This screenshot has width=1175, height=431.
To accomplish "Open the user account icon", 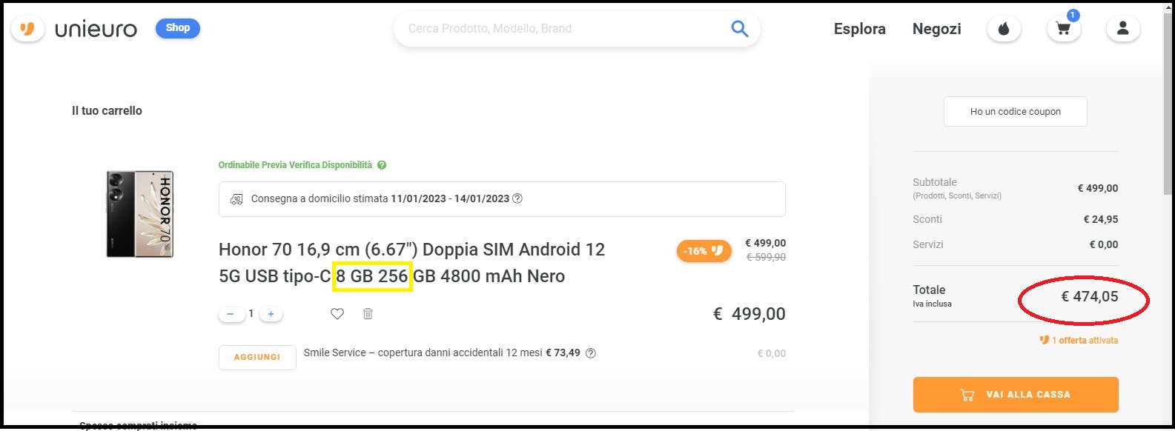I will 1122,29.
